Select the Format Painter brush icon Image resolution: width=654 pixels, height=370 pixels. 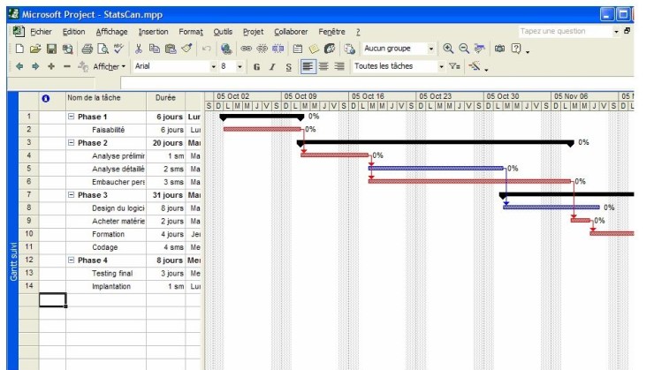(x=186, y=49)
